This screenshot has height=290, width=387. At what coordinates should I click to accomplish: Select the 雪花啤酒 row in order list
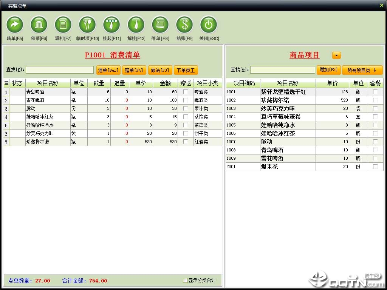coord(113,100)
